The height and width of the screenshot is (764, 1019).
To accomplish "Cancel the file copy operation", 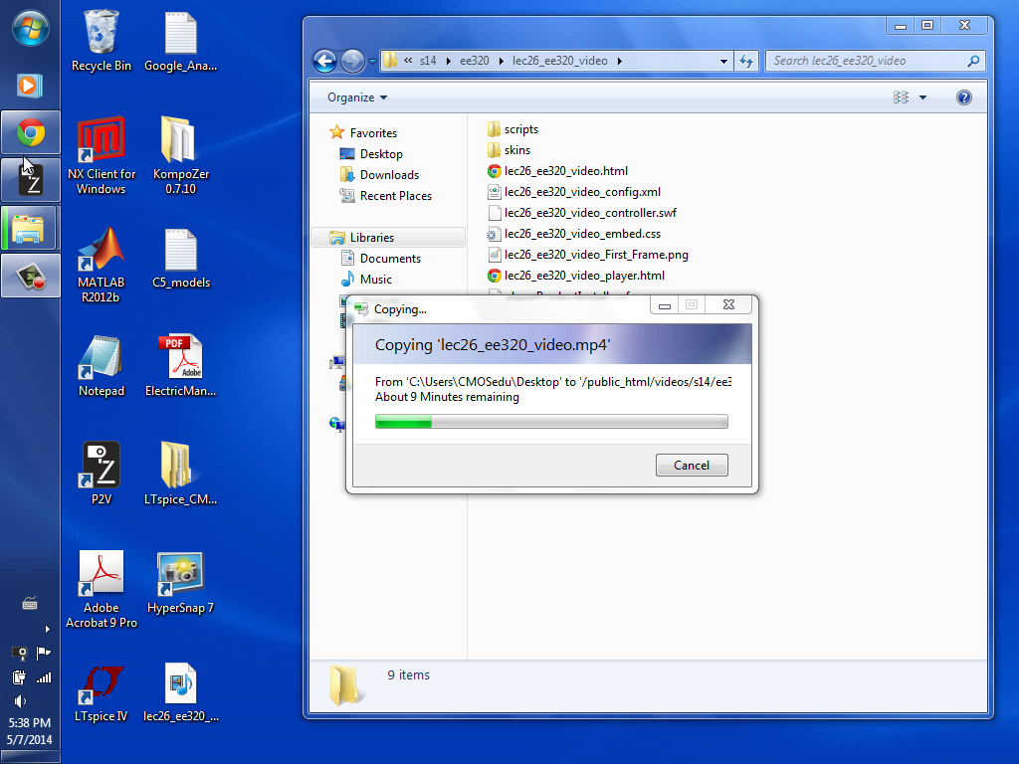I will click(692, 465).
